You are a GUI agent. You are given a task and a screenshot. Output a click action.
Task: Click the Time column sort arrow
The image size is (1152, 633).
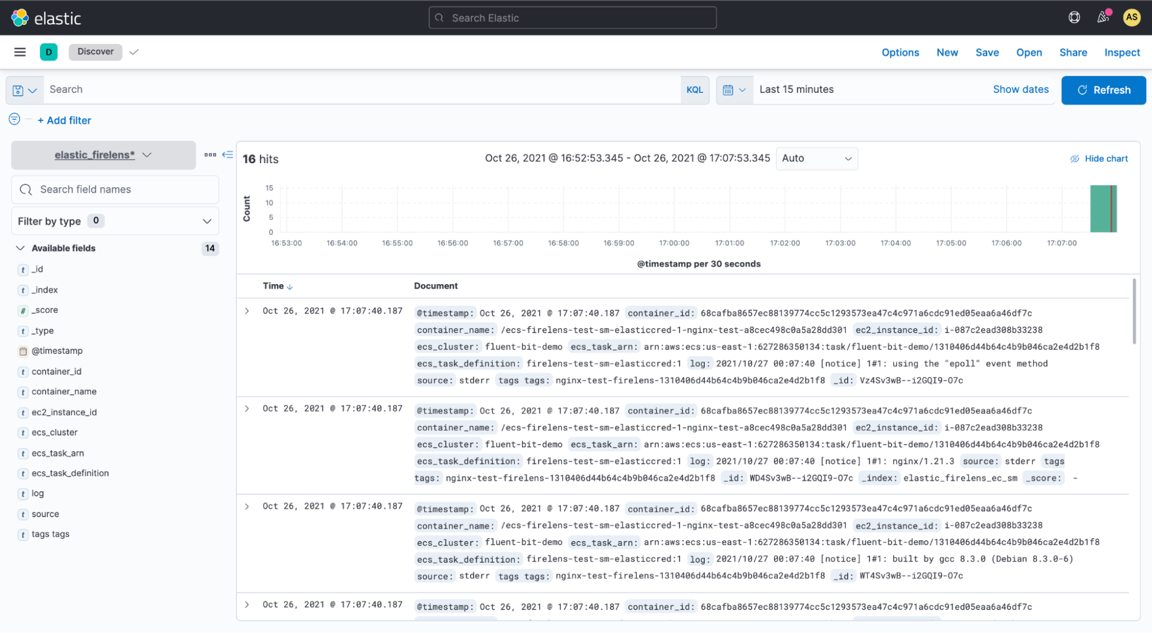click(x=290, y=287)
